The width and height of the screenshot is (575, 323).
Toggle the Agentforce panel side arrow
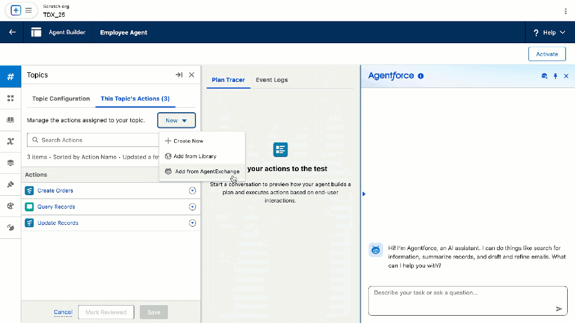[364, 194]
